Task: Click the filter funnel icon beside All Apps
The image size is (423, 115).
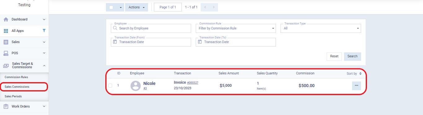Action: pyautogui.click(x=44, y=31)
